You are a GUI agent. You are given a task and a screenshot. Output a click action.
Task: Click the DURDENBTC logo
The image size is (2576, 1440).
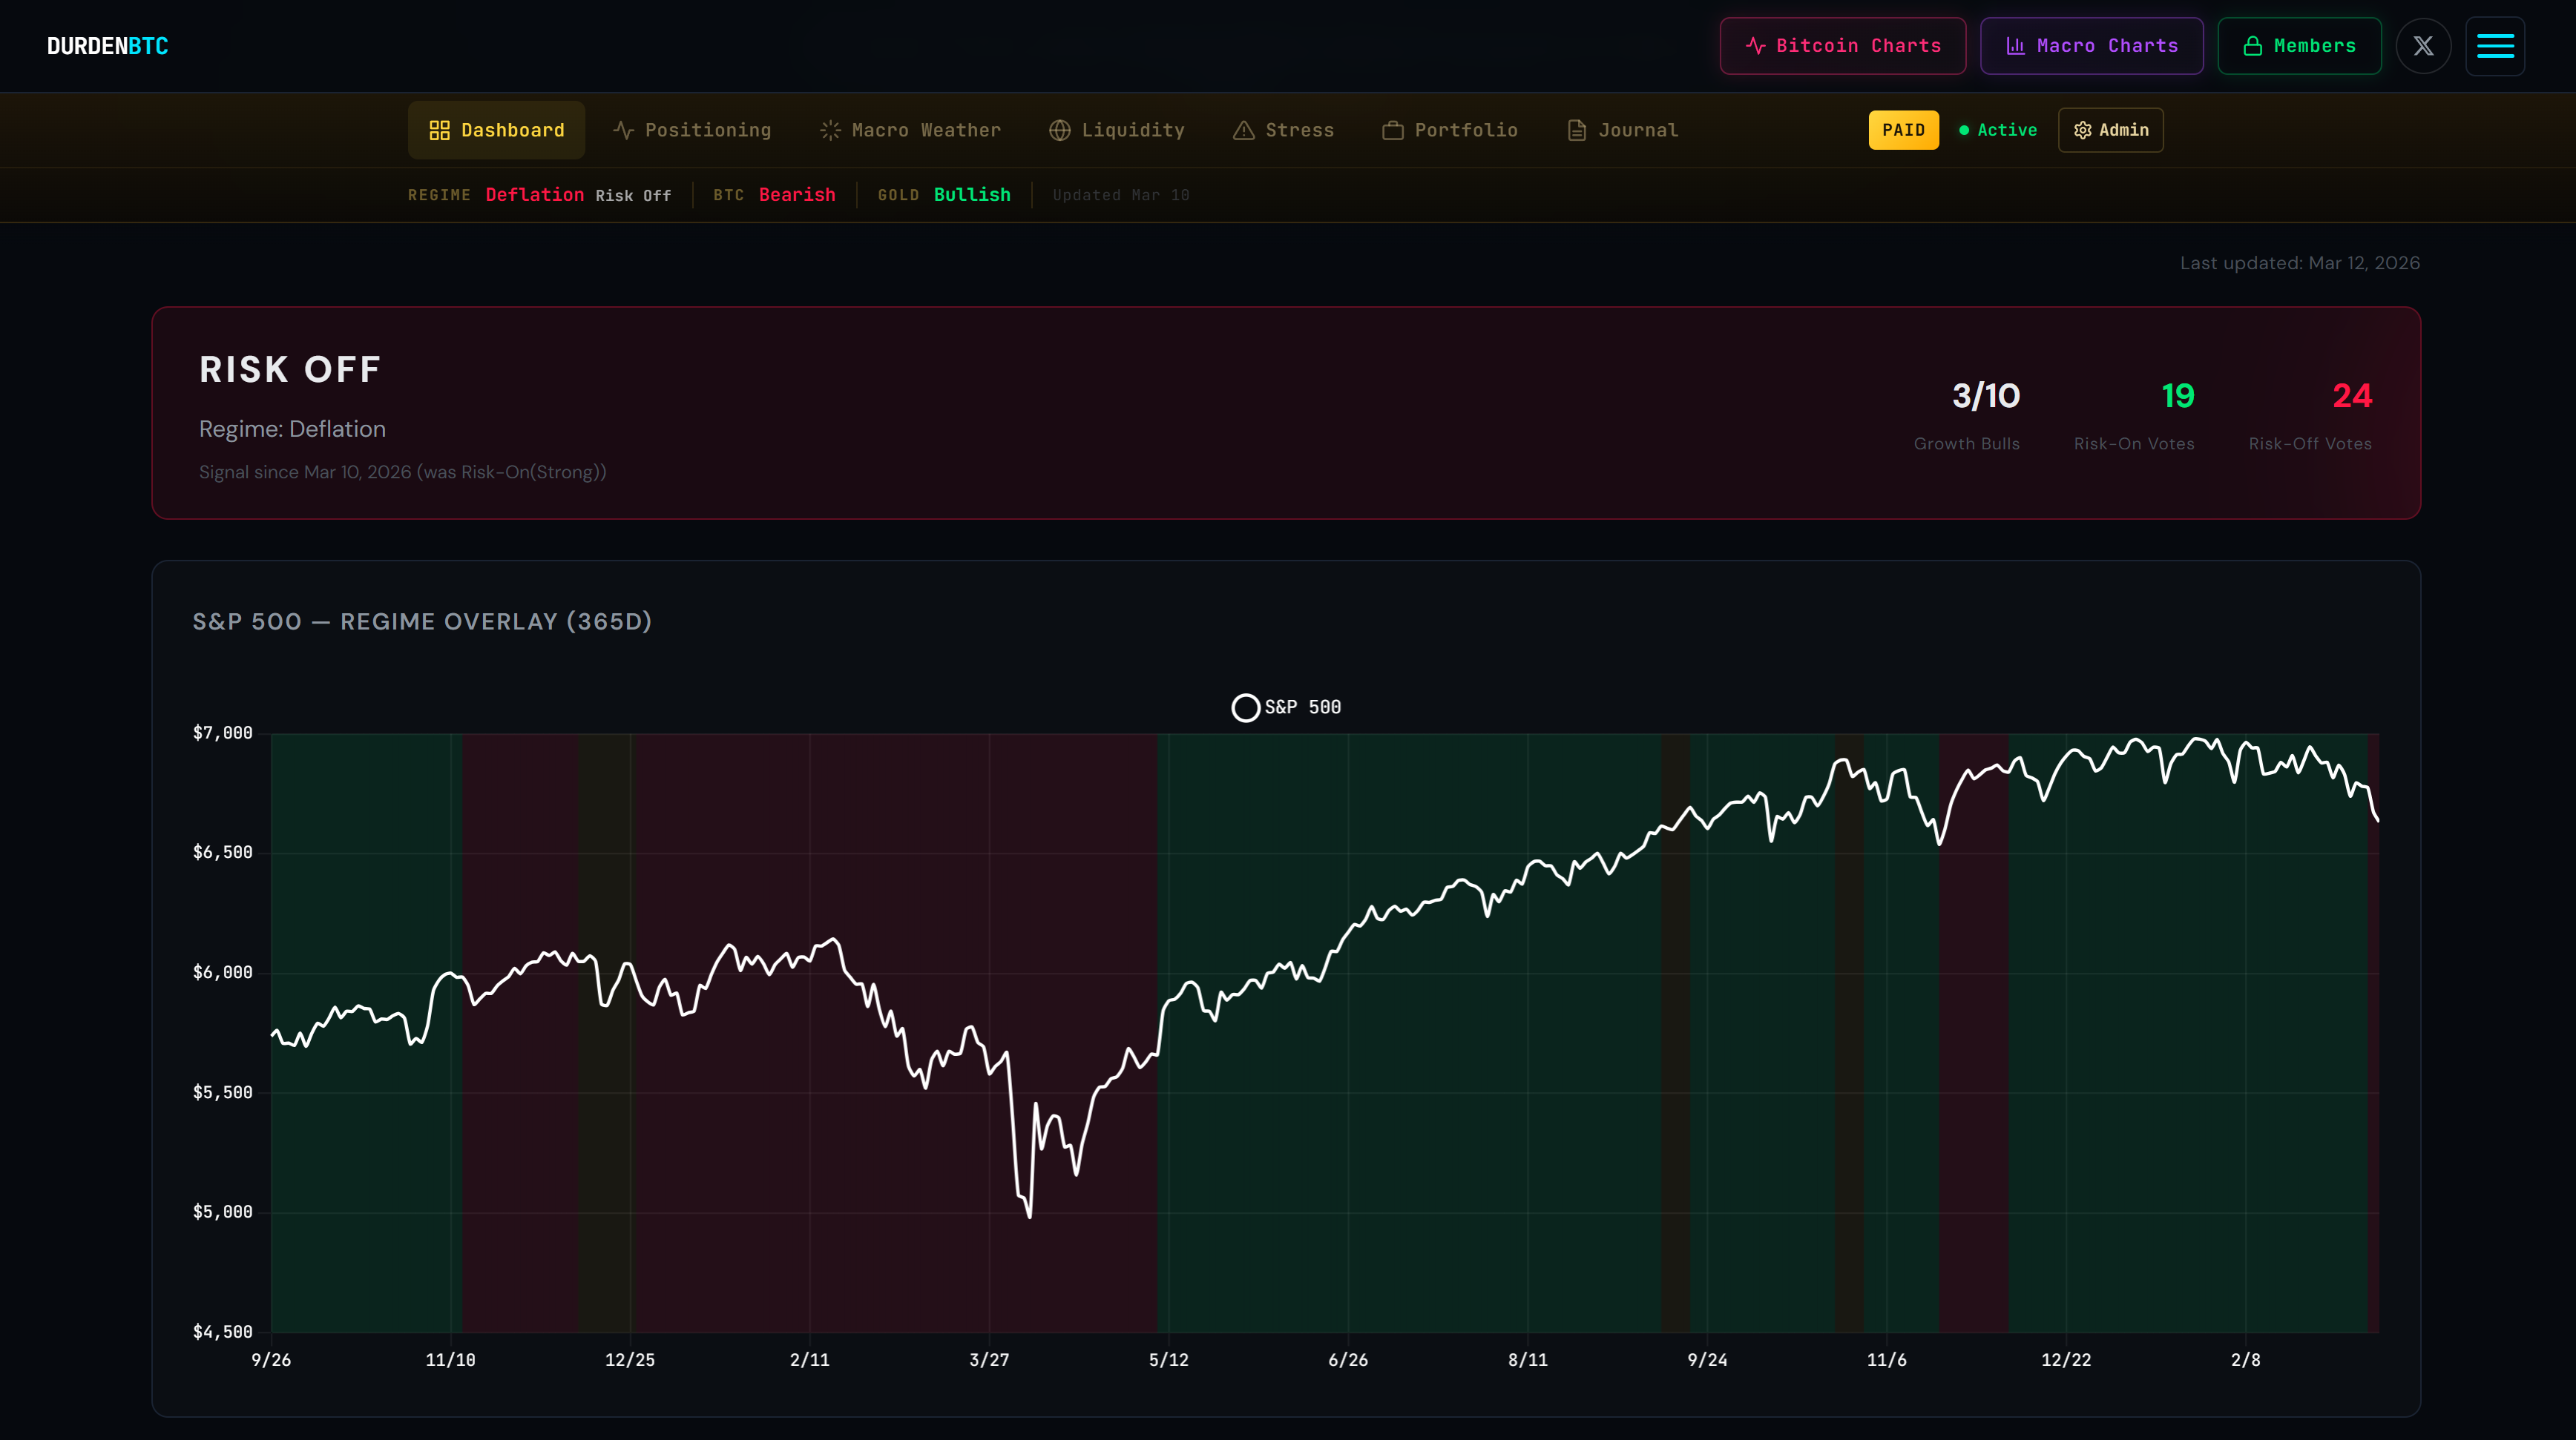tap(108, 46)
